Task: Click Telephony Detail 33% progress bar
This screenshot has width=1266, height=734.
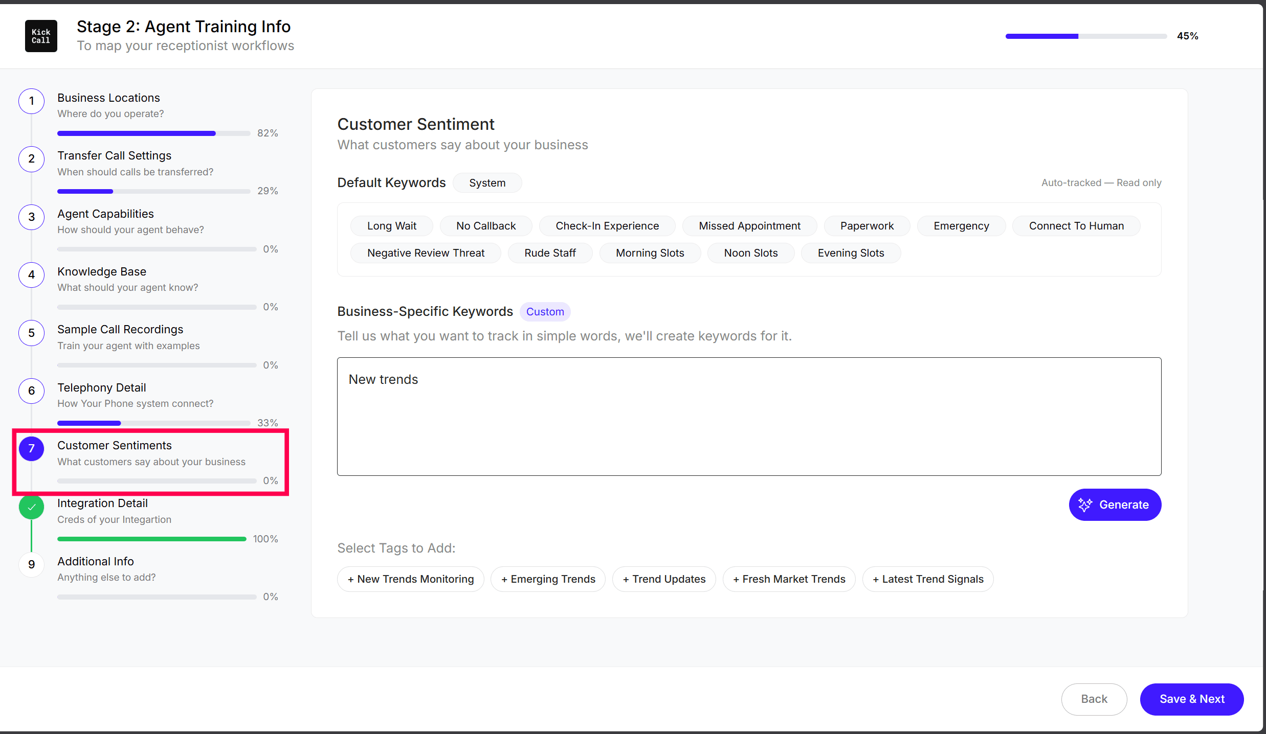Action: 154,423
